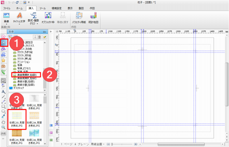Screen dimensions: 229x147
Task: Click the add-to-favorites star icon in panel
Action: (x=45, y=37)
